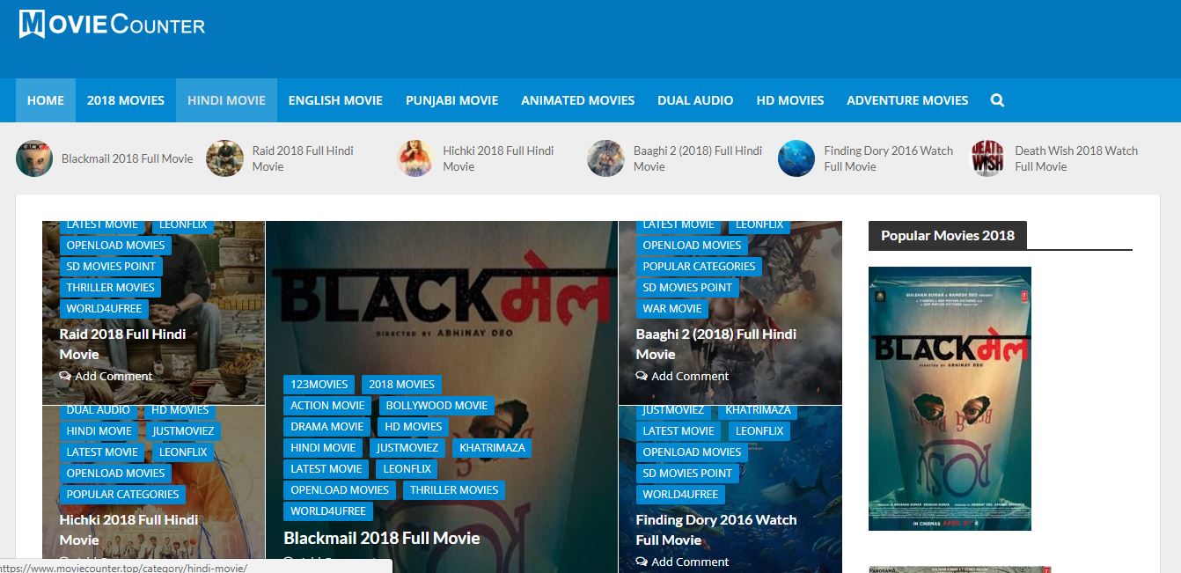Click Raid round thumbnail in ticker

[x=224, y=158]
